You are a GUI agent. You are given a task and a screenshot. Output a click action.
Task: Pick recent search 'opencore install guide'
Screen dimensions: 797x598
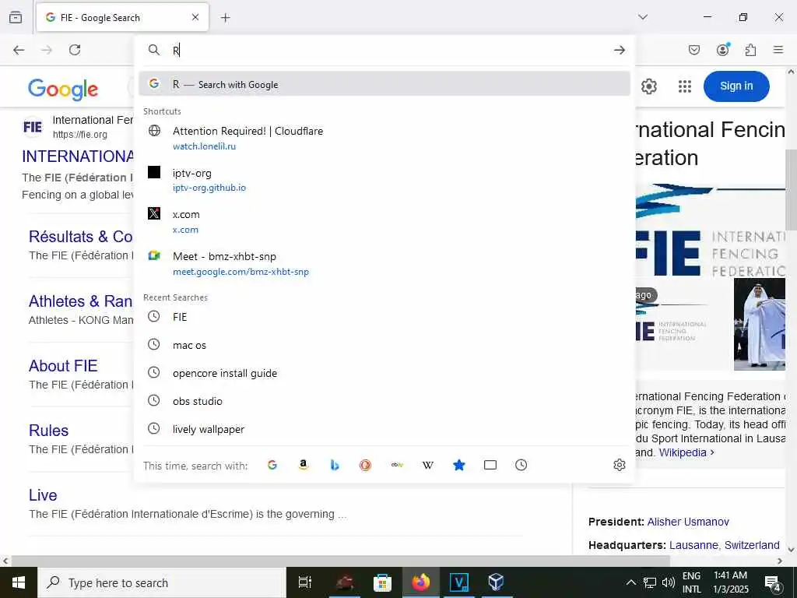384,373
